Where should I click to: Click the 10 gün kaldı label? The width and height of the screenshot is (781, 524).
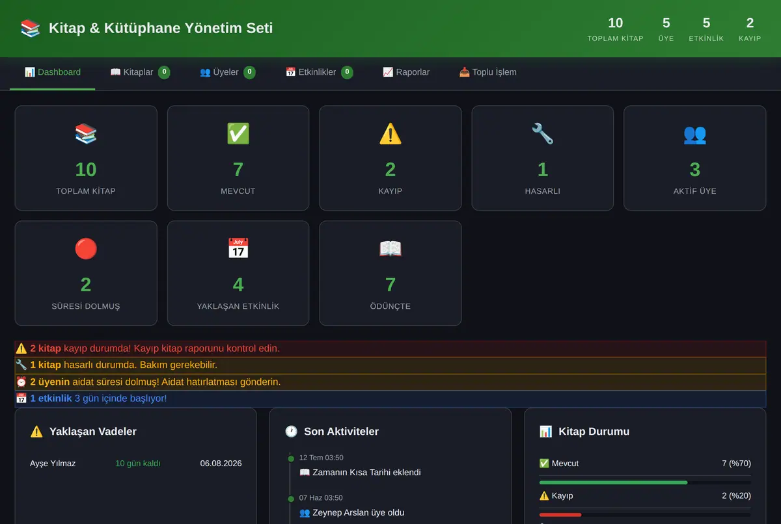point(138,464)
